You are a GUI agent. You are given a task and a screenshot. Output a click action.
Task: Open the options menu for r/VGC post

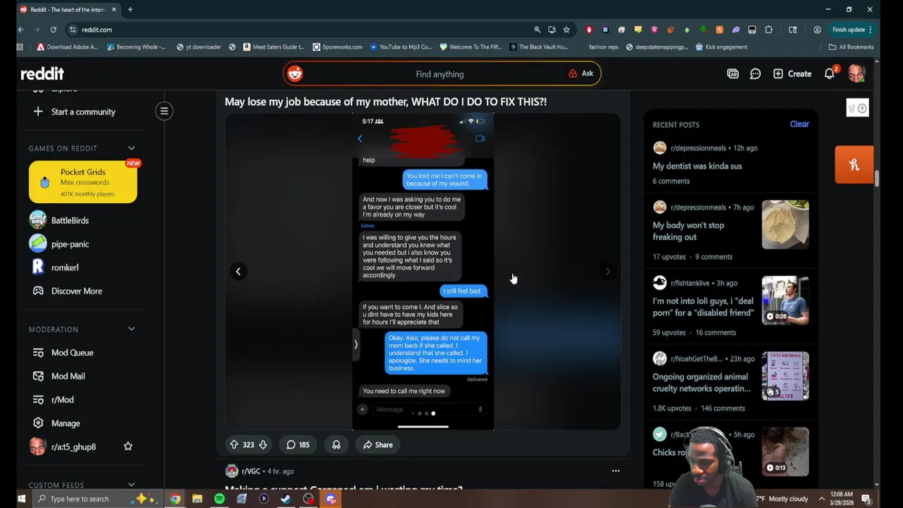pos(616,471)
